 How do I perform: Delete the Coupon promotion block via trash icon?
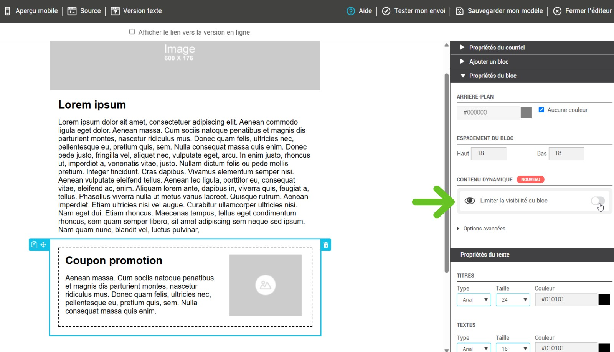click(x=325, y=245)
